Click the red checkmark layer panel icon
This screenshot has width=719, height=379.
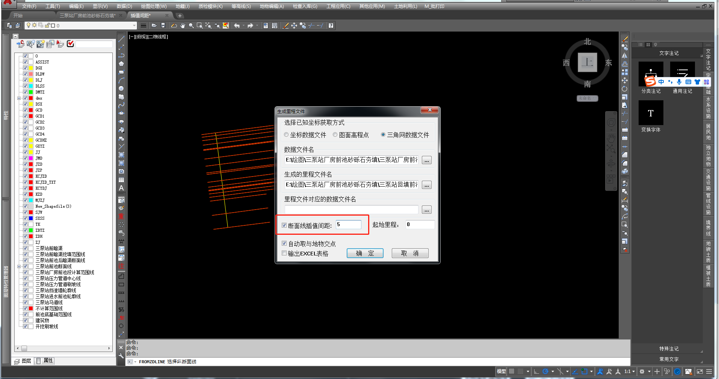(70, 44)
